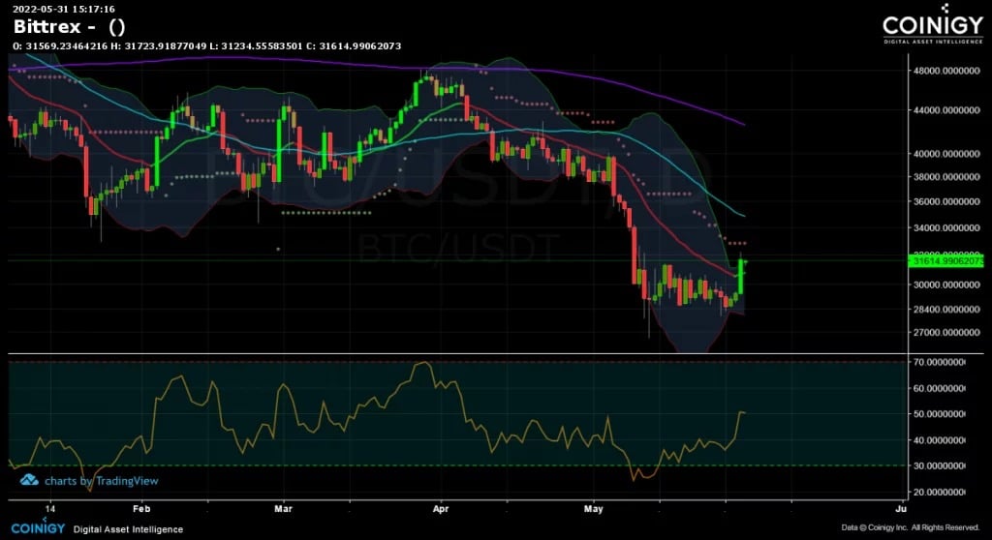Screen dimensions: 992x540
Task: Click the RSI 60.0000000 axis label
Action: pos(939,388)
